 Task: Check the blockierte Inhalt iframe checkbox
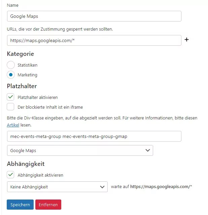11,107
